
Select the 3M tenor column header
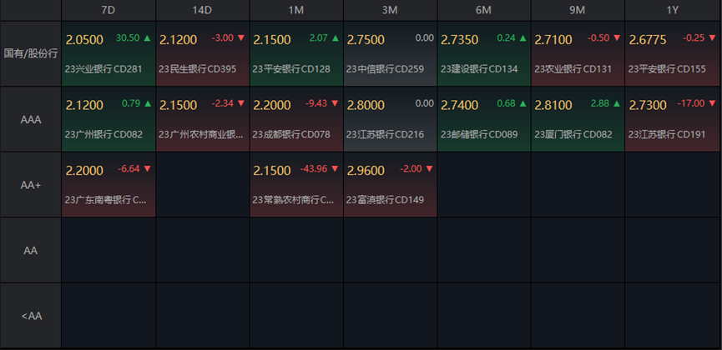click(x=390, y=10)
